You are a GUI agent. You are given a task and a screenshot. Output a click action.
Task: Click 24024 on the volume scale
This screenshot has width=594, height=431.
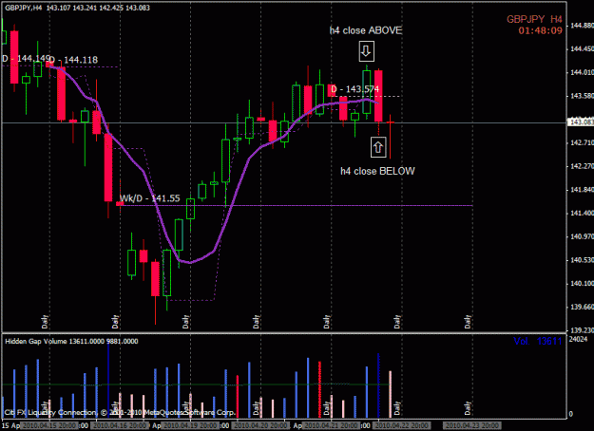click(579, 340)
